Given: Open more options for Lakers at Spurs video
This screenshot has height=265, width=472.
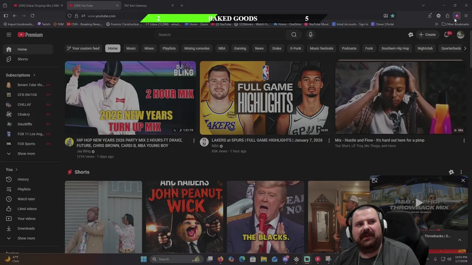Looking at the screenshot, I should click(x=329, y=141).
